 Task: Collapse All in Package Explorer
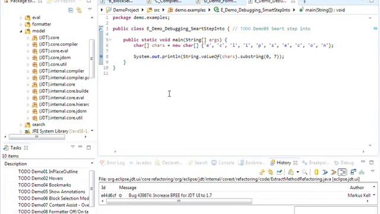[x=71, y=10]
